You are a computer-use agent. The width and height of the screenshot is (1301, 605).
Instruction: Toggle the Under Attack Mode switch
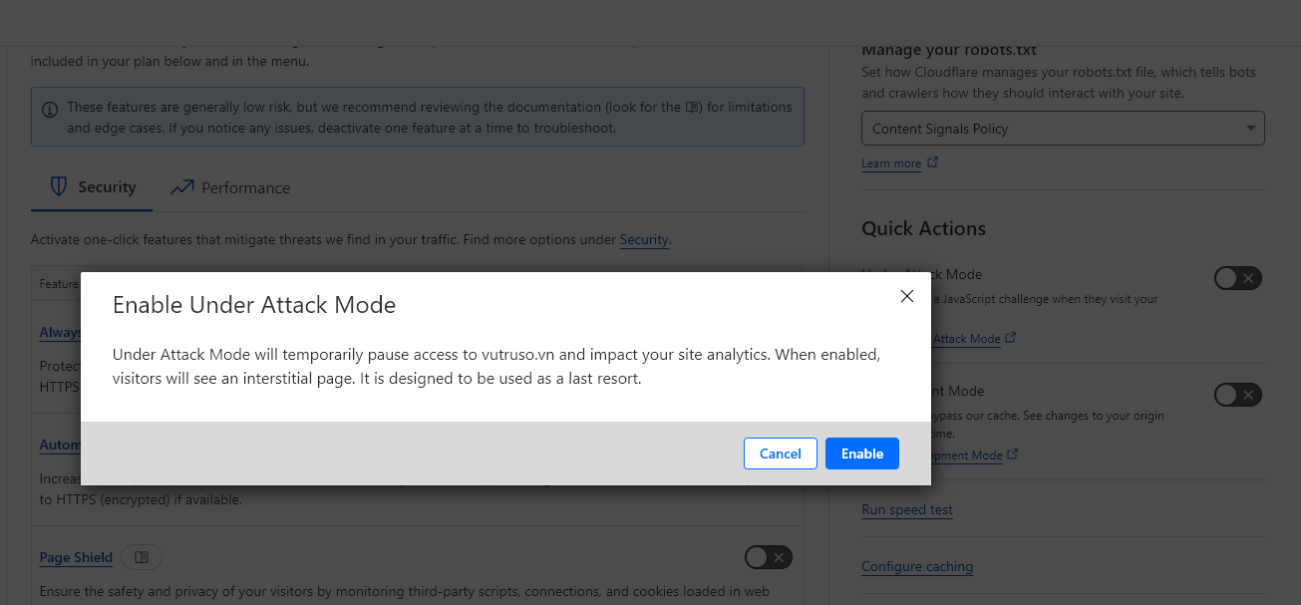(x=1237, y=279)
